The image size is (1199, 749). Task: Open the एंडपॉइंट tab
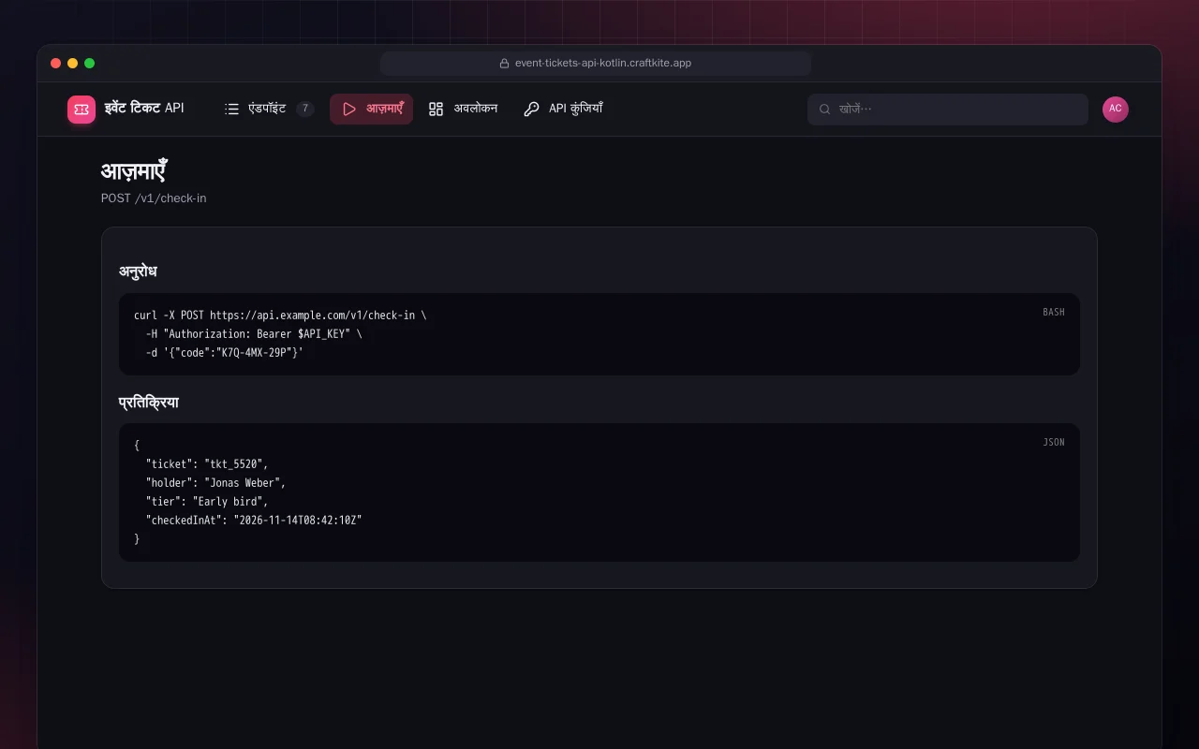click(x=268, y=109)
